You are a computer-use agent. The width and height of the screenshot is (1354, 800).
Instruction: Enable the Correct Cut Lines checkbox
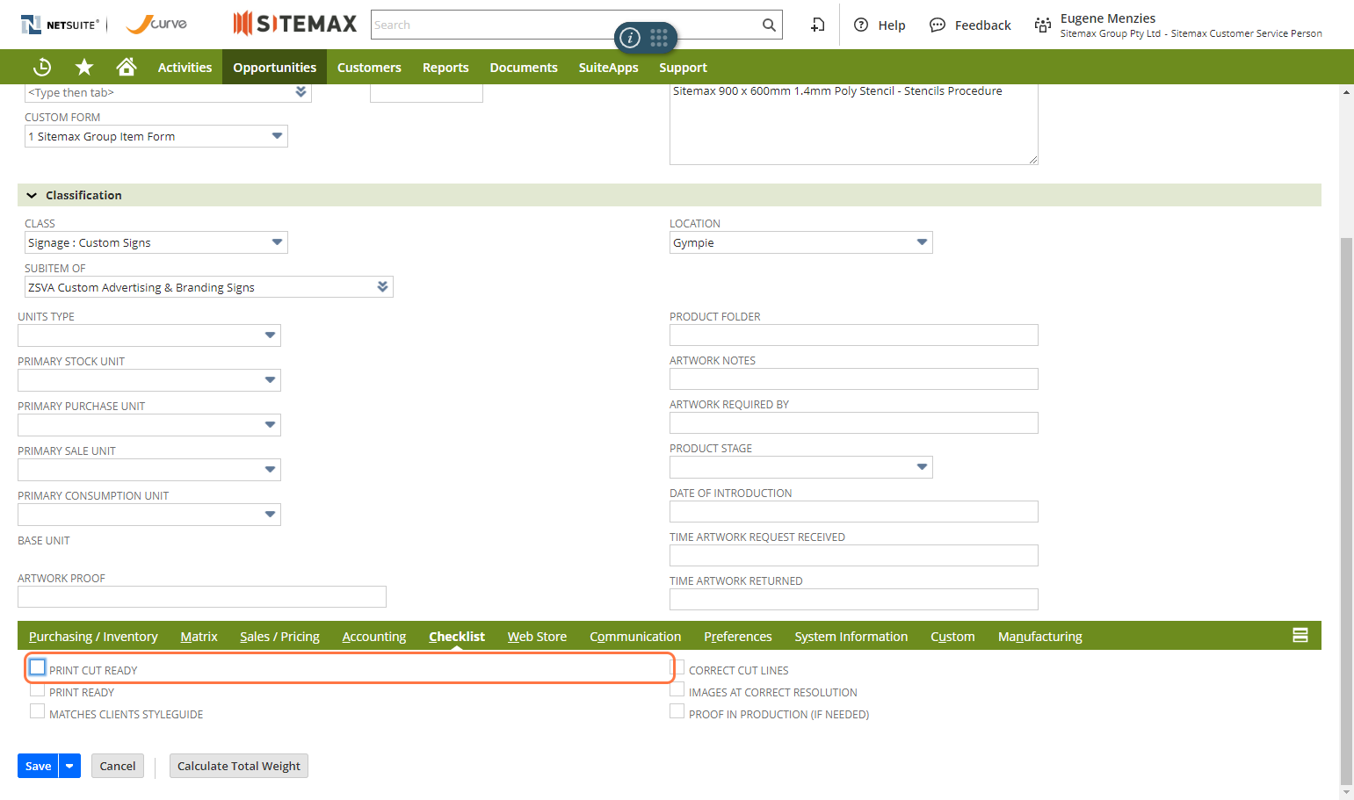pos(677,667)
